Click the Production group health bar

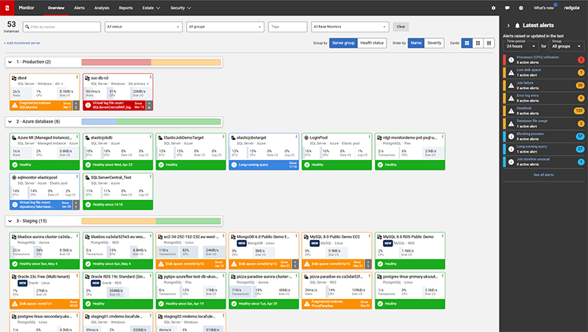click(x=151, y=62)
